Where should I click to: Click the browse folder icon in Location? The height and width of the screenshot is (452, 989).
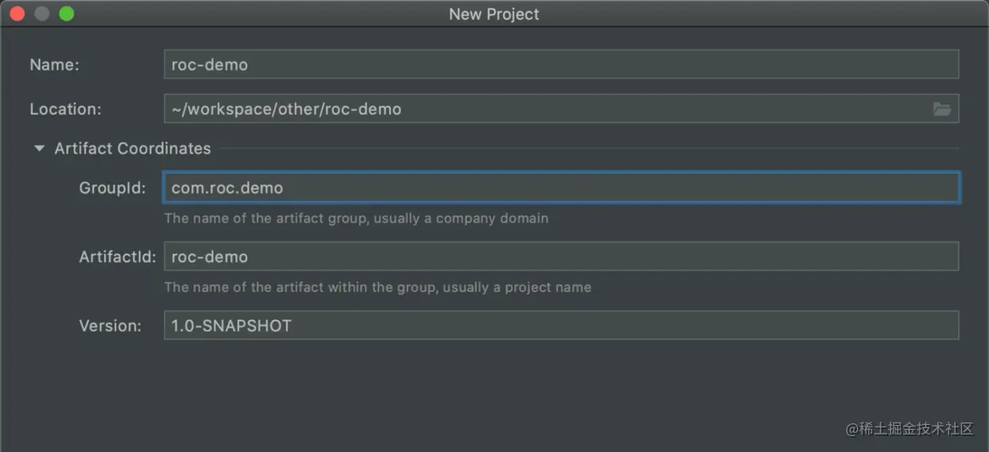pos(942,109)
